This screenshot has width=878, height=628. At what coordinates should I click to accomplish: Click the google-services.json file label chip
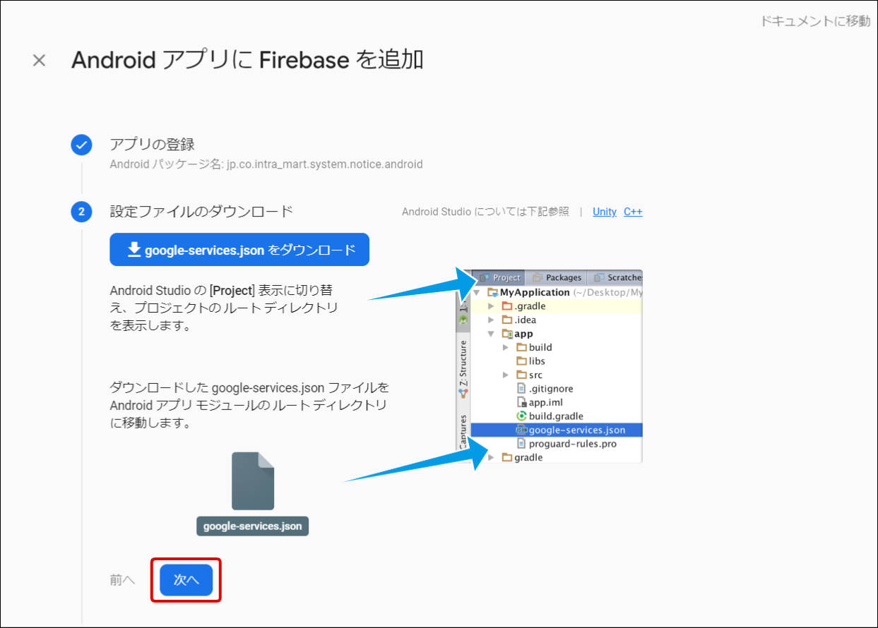pyautogui.click(x=253, y=526)
